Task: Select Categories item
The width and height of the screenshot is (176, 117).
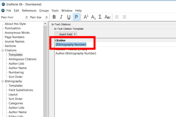Action: point(16,103)
